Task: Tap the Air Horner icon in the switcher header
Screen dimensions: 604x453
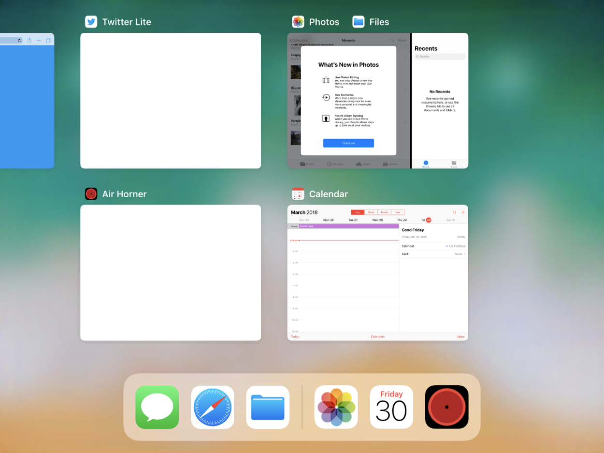Action: [91, 194]
